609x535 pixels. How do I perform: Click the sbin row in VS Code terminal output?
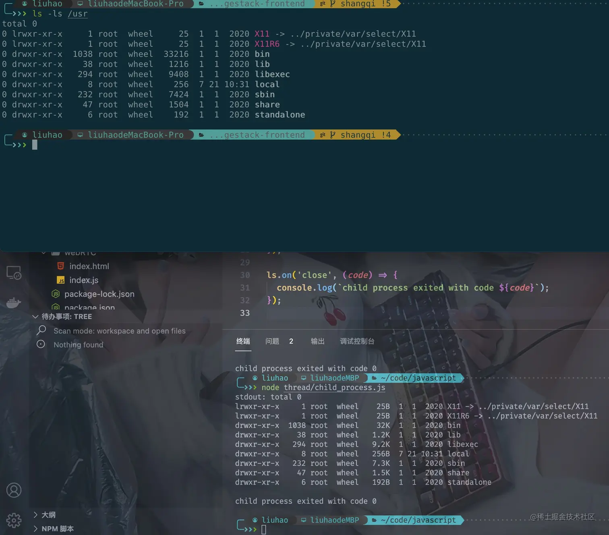[350, 463]
